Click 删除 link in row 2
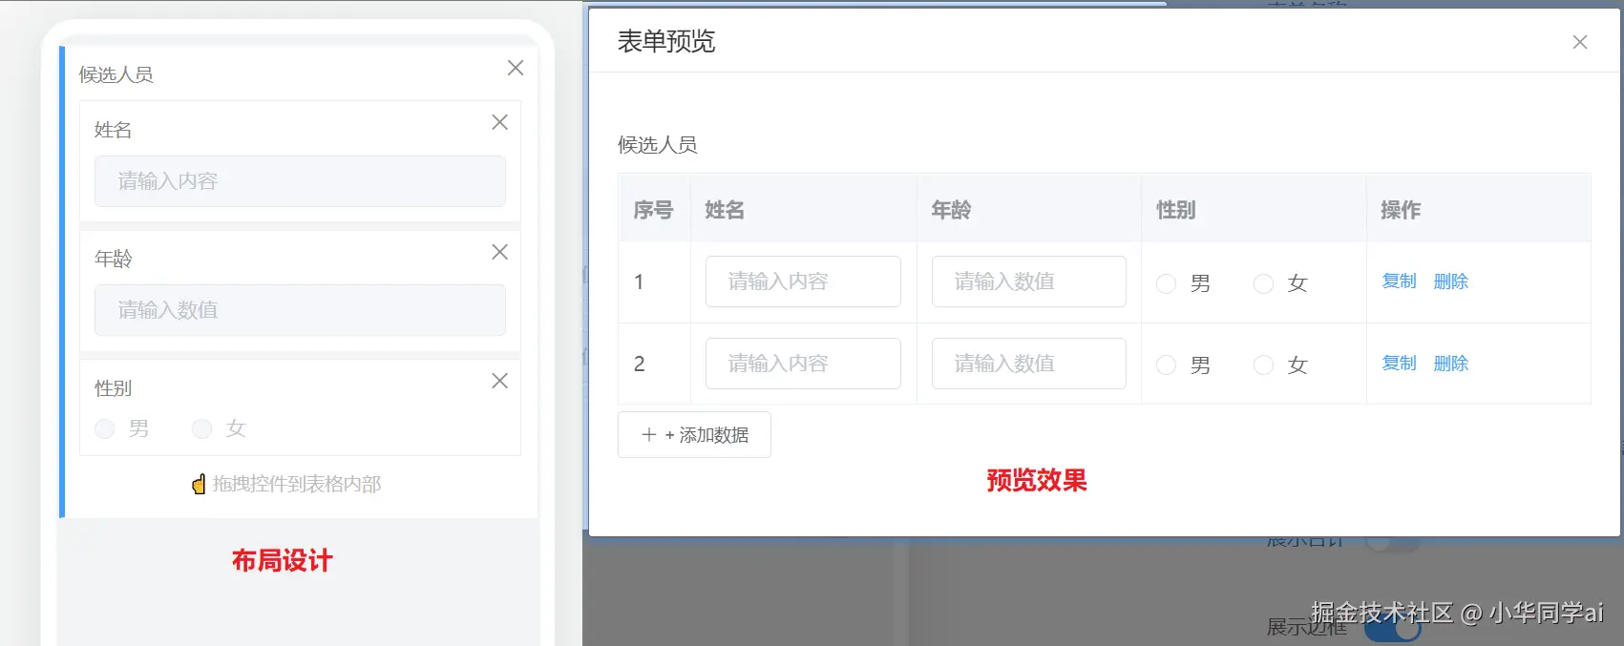The image size is (1624, 646). 1451,364
